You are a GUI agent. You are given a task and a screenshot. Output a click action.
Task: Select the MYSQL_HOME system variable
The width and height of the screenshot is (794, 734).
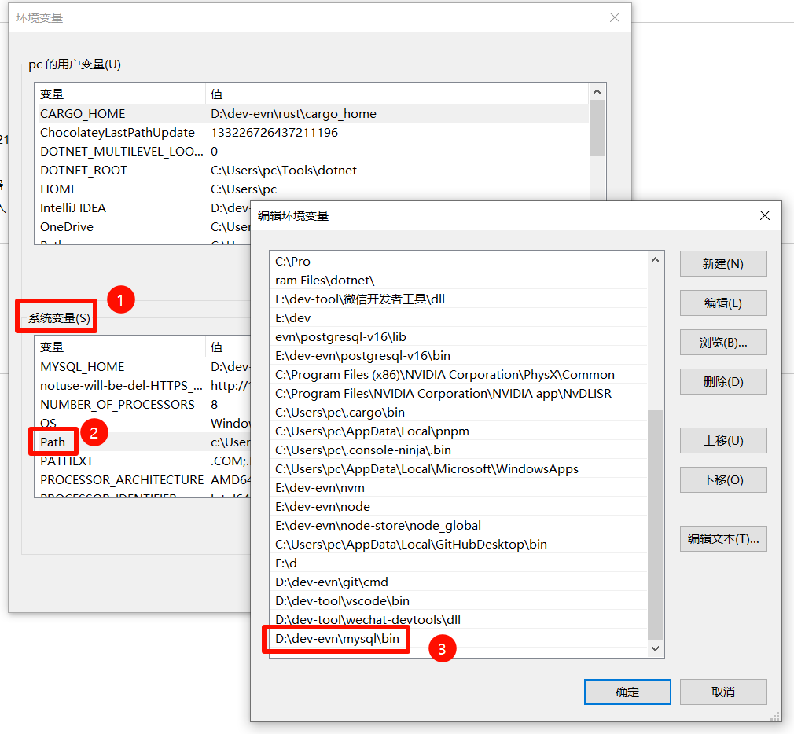coord(83,367)
